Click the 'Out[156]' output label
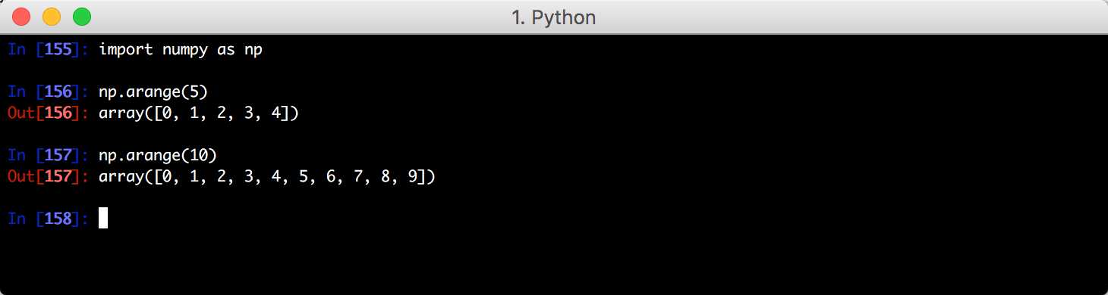1108x295 pixels. 49,113
